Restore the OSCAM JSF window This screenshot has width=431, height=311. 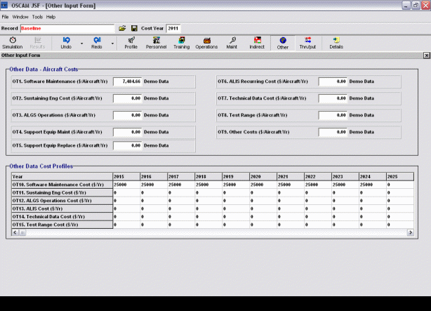pos(416,5)
